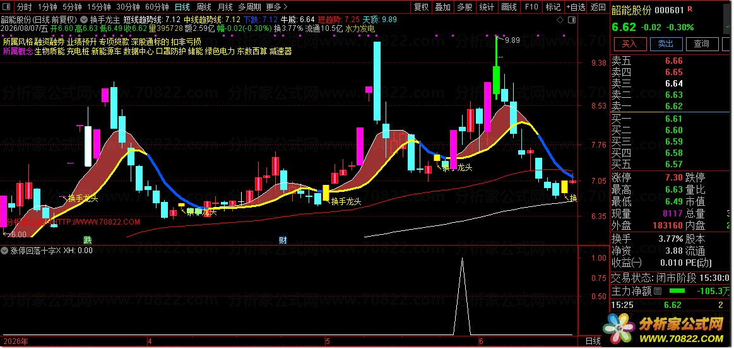This screenshot has width=734, height=349.
Task: Click the stock code 000601
Action: pos(669,10)
